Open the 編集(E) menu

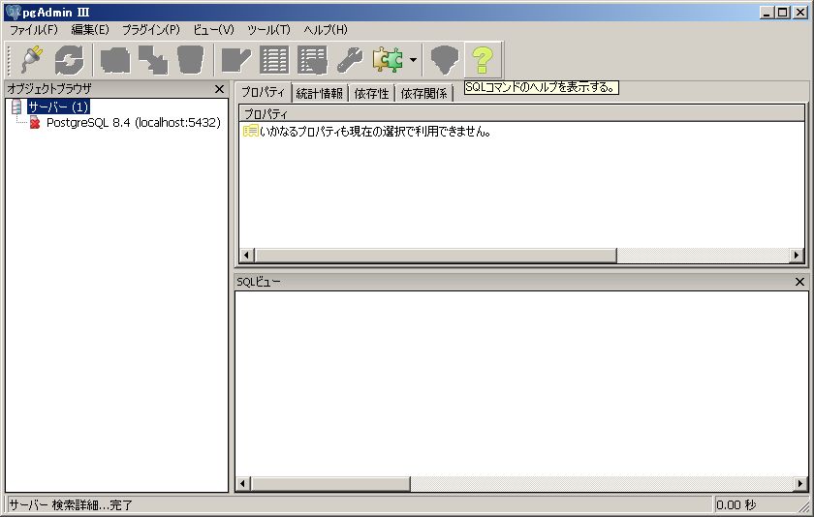[90, 30]
